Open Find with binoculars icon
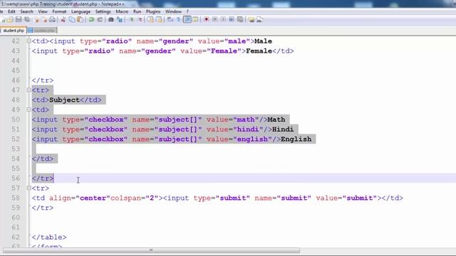The width and height of the screenshot is (456, 256). [111, 19]
